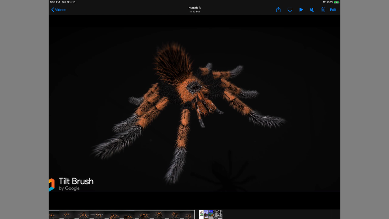Image resolution: width=389 pixels, height=219 pixels.
Task: Delete the video using the trash icon
Action: tap(323, 10)
